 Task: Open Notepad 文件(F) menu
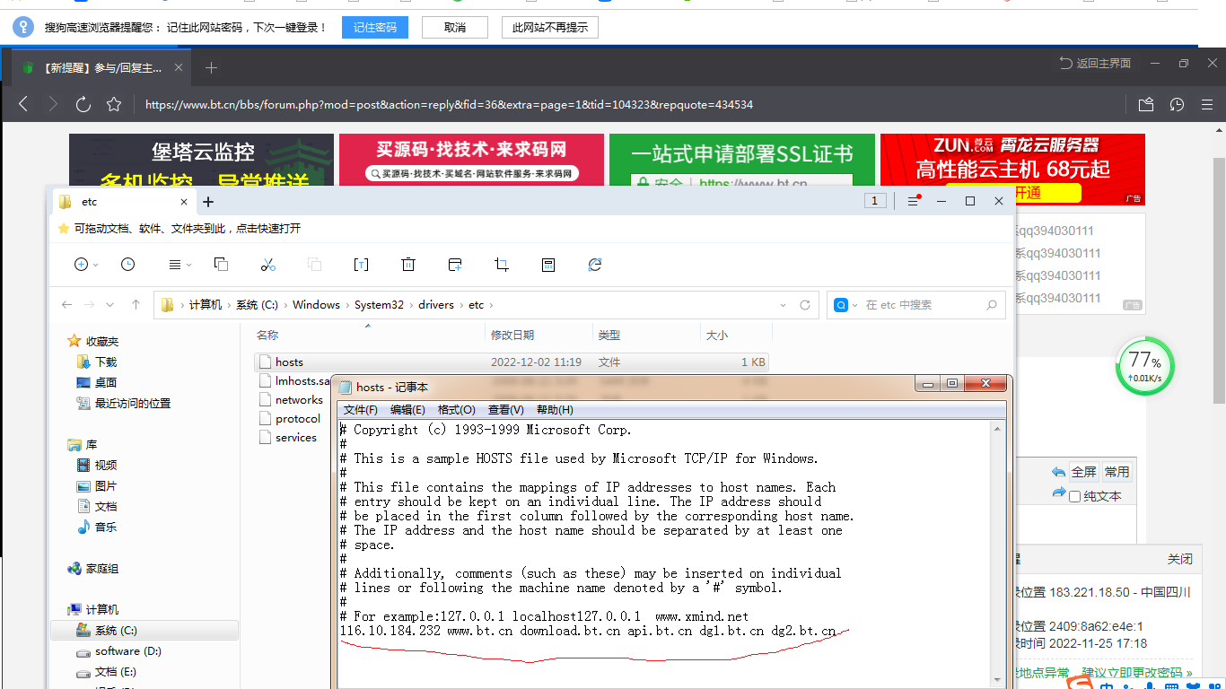(x=361, y=410)
